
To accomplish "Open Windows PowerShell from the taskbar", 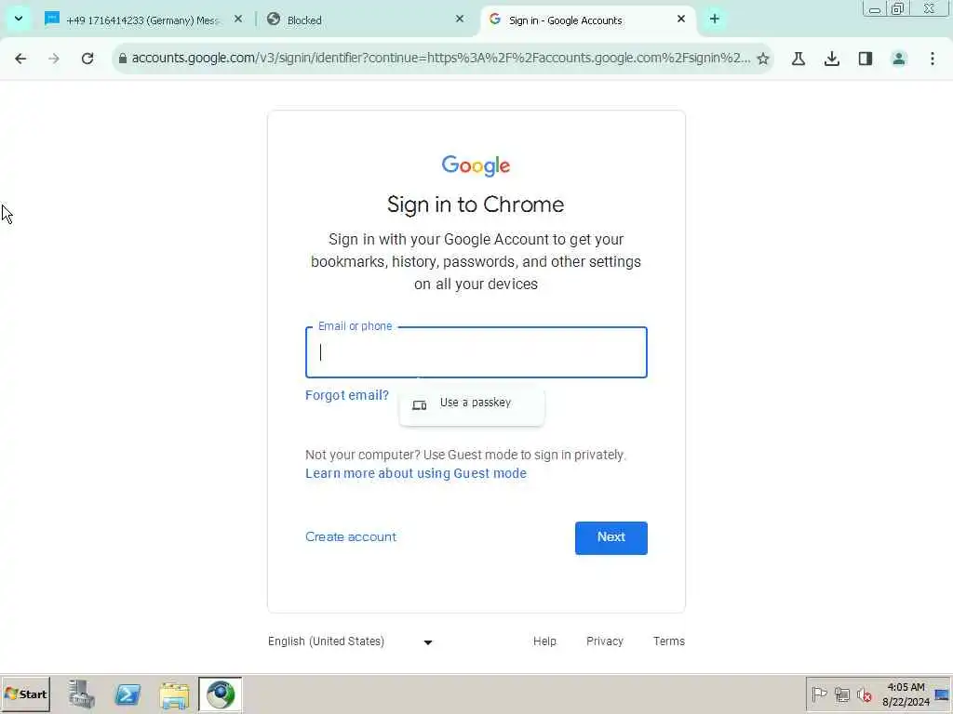I will (128, 694).
